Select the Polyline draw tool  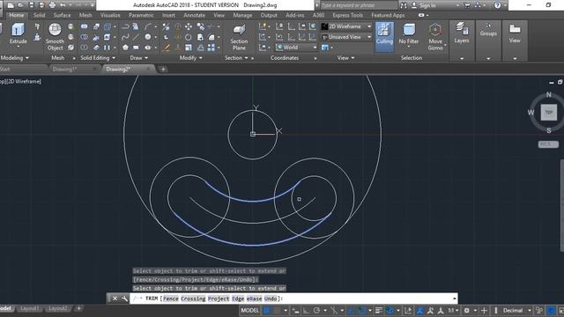125,26
